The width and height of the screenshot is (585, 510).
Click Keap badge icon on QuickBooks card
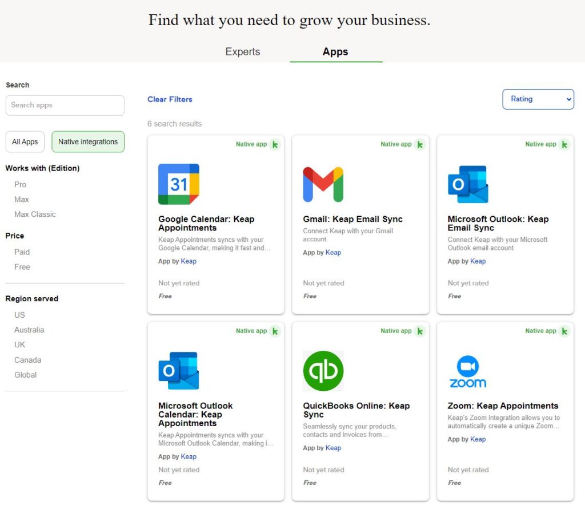[x=420, y=331]
